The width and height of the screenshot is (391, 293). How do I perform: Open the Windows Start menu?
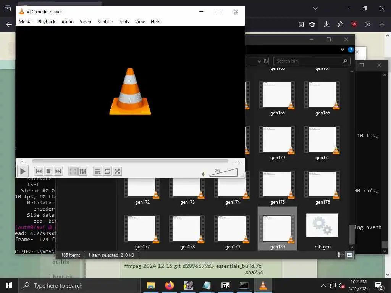tap(9, 285)
